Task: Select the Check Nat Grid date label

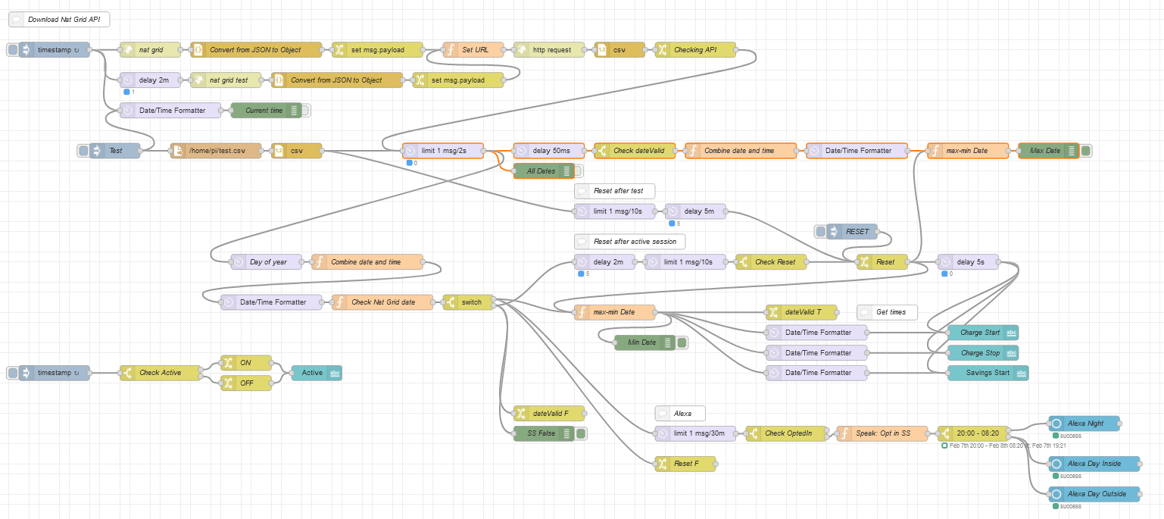Action: tap(383, 302)
